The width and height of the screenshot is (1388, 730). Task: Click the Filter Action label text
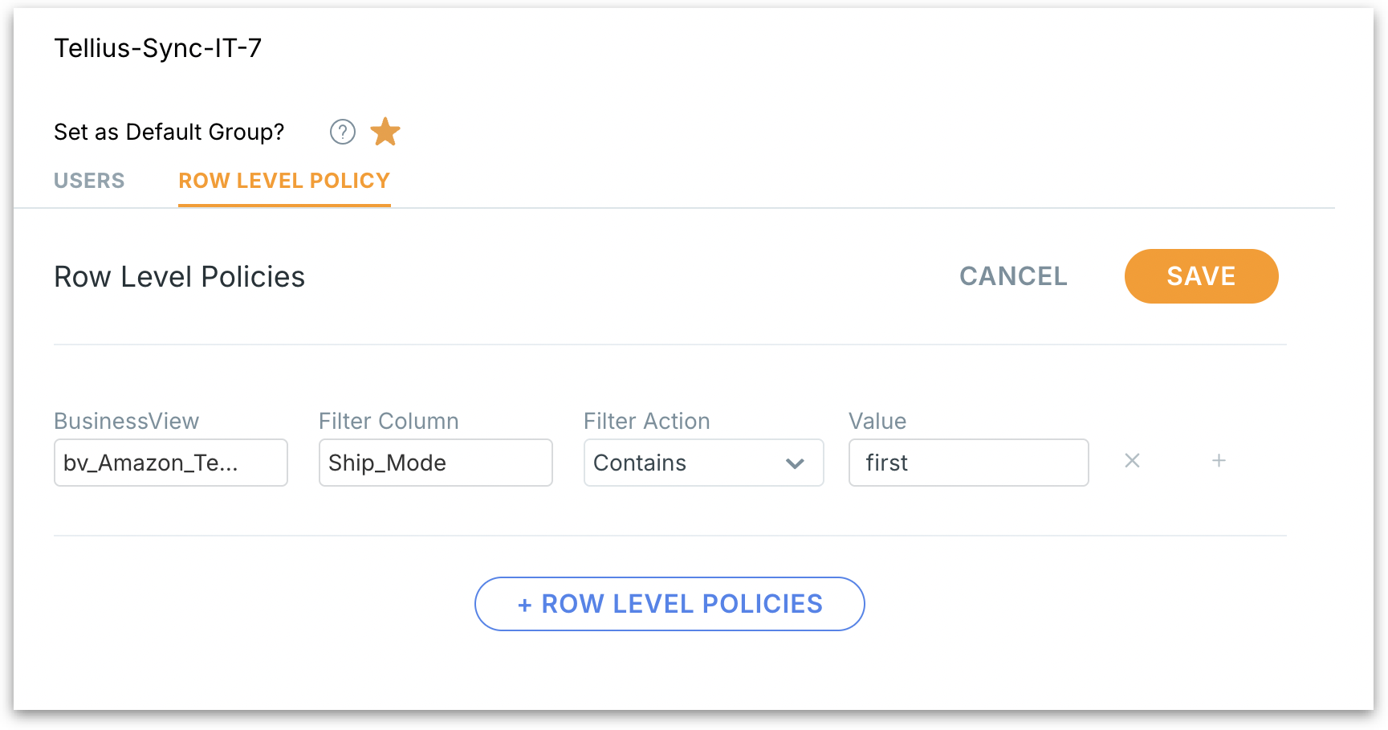pos(646,421)
